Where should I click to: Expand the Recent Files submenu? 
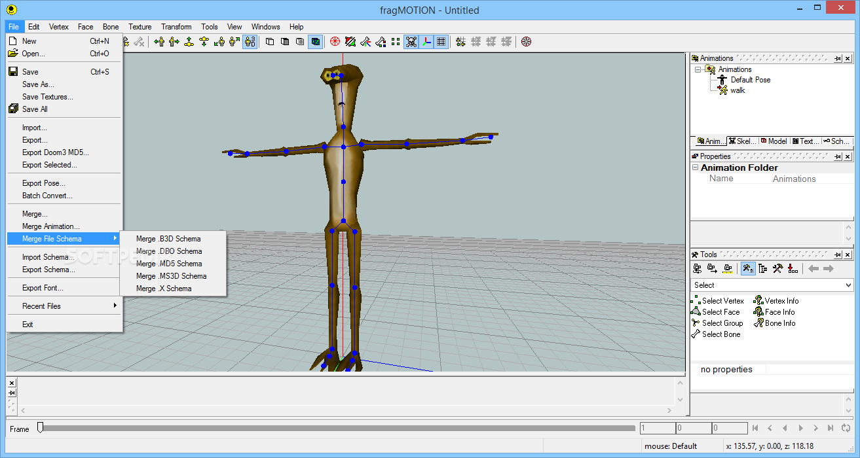pyautogui.click(x=64, y=306)
